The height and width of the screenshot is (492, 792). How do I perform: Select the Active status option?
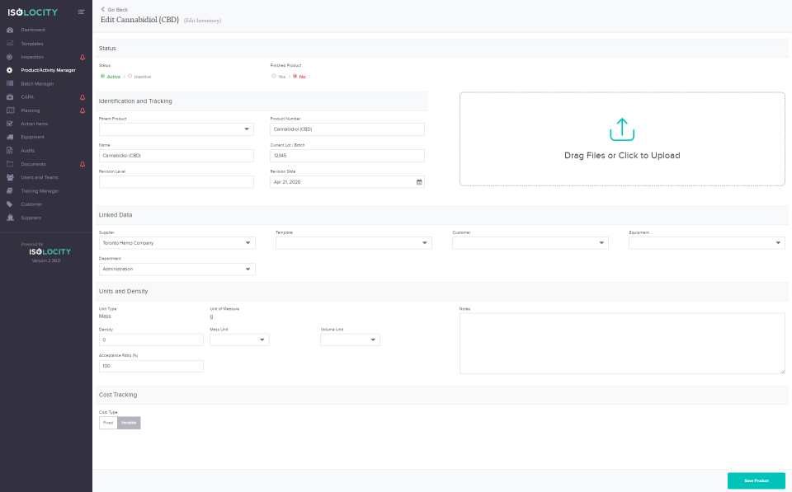click(x=101, y=76)
